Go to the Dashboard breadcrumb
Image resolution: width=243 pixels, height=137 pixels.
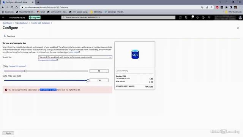7,23
